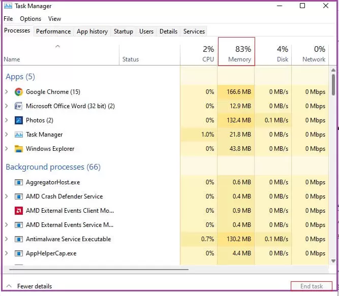The width and height of the screenshot is (339, 296).
Task: Click the scrollbar up arrow
Action: [333, 70]
